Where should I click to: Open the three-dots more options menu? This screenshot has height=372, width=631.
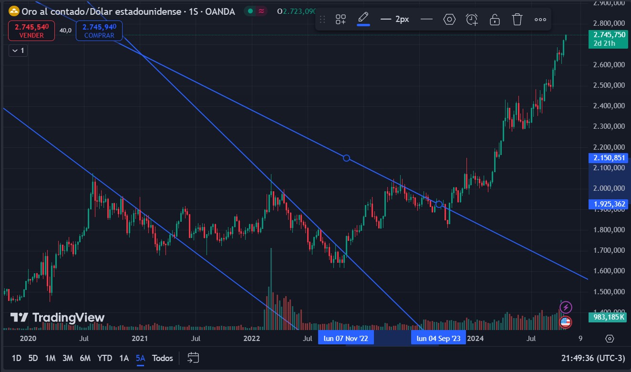click(540, 20)
